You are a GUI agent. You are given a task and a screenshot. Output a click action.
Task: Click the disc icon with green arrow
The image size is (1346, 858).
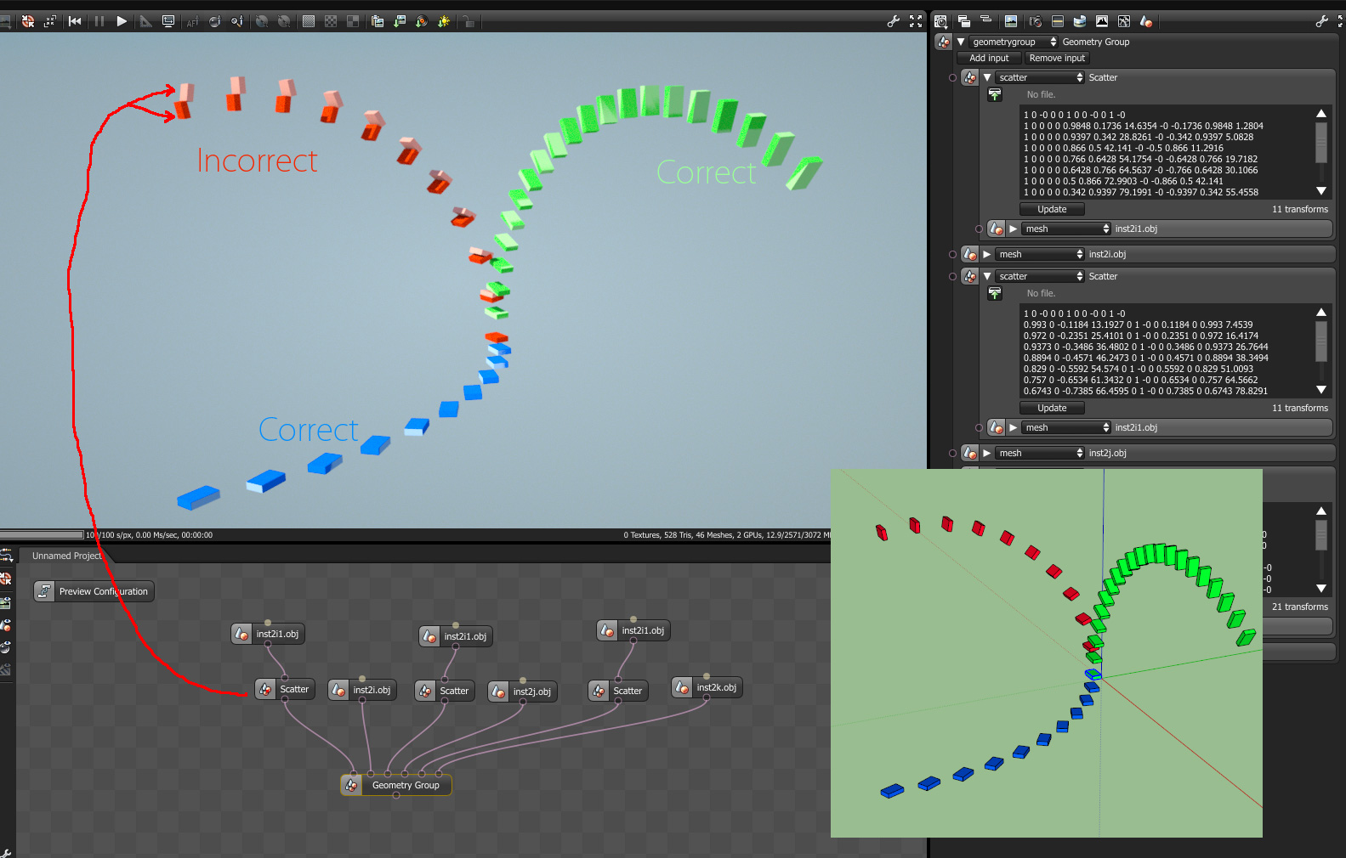tap(422, 21)
